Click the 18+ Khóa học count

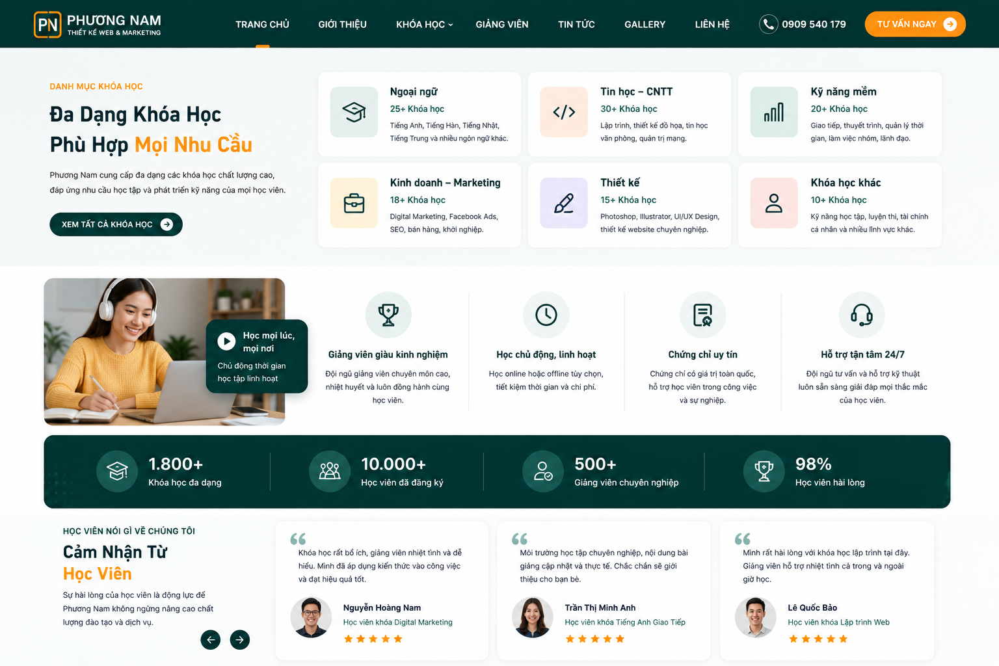pos(418,200)
